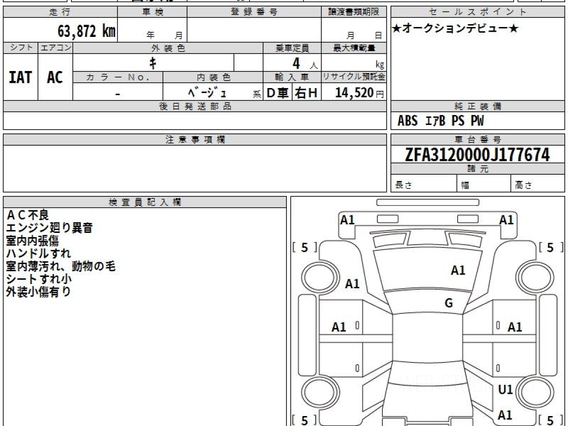Viewport: 568px width, 426px height.
Task: Select the セールスポイント header
Action: coord(478,12)
